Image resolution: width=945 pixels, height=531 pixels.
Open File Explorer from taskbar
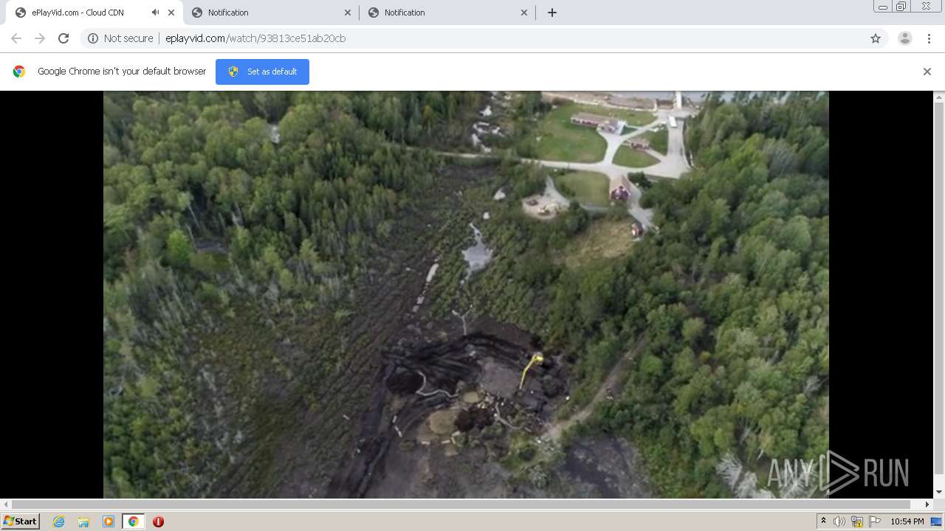click(x=83, y=521)
